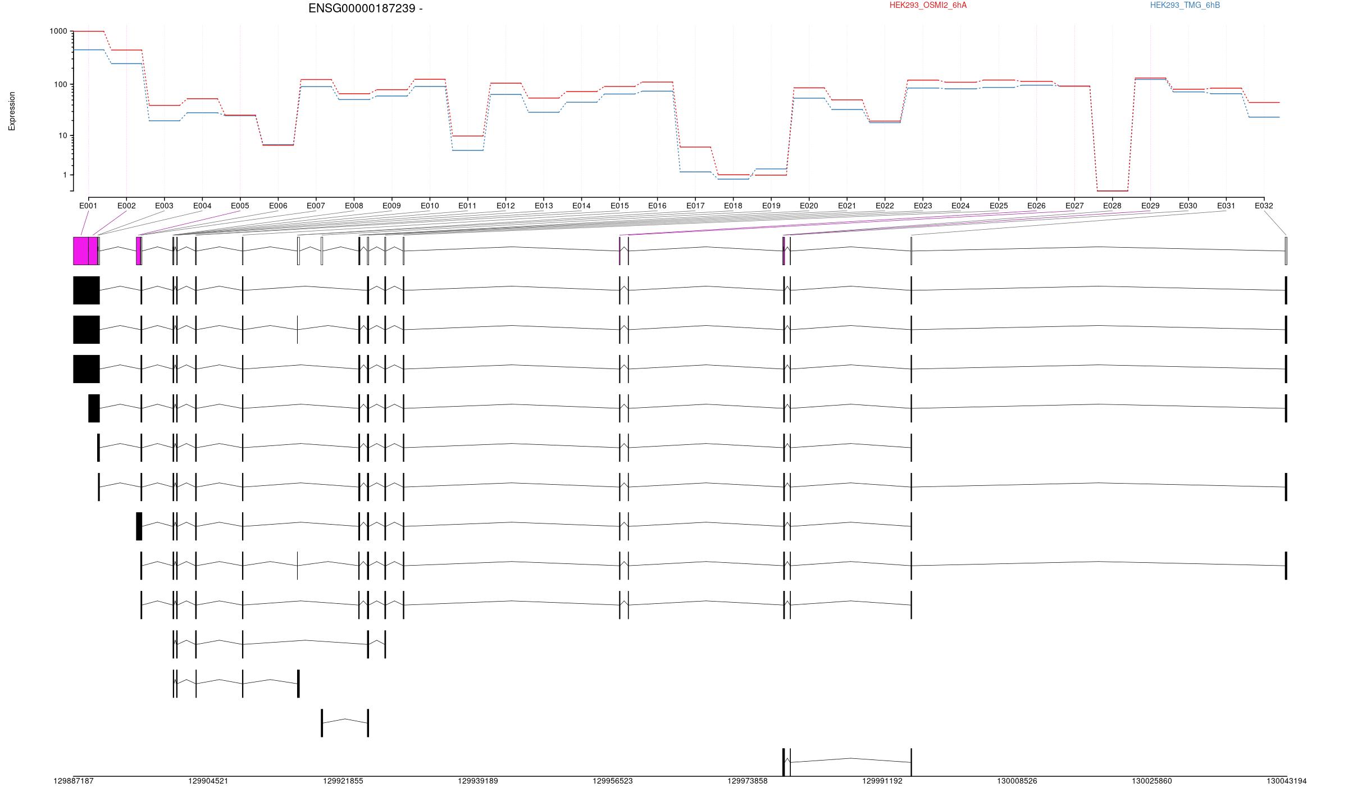This screenshot has height=792, width=1348.
Task: Click genomic coordinate 129887187
Action: pyautogui.click(x=74, y=781)
